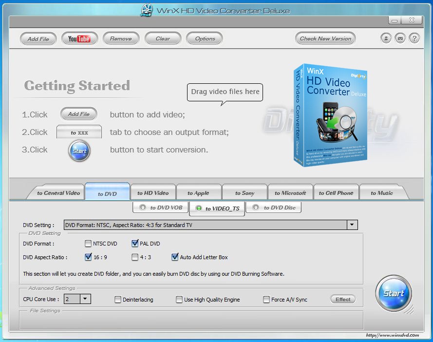Toggle the 16 : 9 aspect ratio checkbox
Viewport: 433px width, 342px height.
click(88, 257)
